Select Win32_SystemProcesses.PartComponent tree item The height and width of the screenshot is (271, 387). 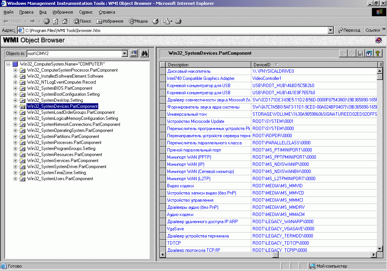tap(64, 142)
